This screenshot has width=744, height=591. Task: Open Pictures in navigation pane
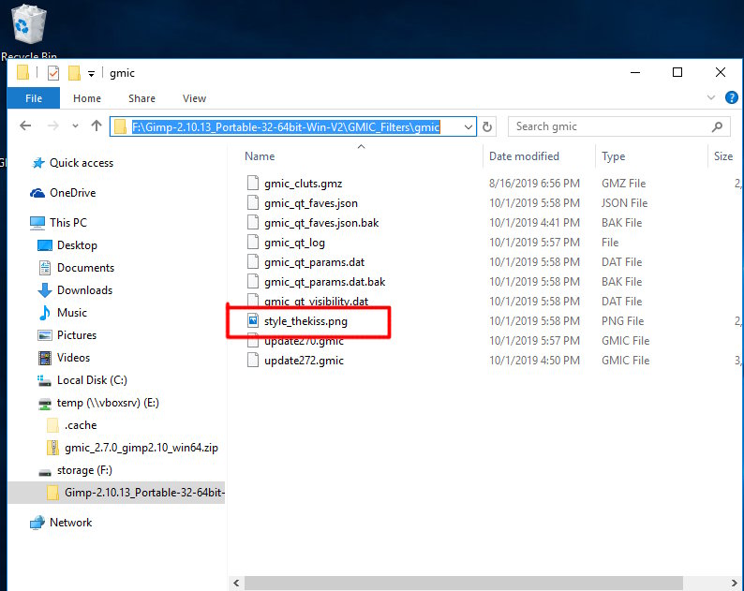click(77, 335)
